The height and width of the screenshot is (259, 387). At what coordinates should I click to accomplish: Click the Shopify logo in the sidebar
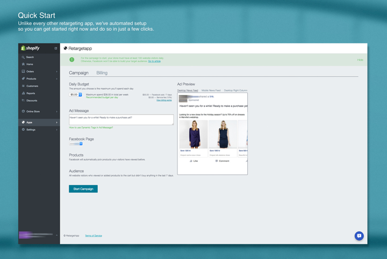coord(30,48)
